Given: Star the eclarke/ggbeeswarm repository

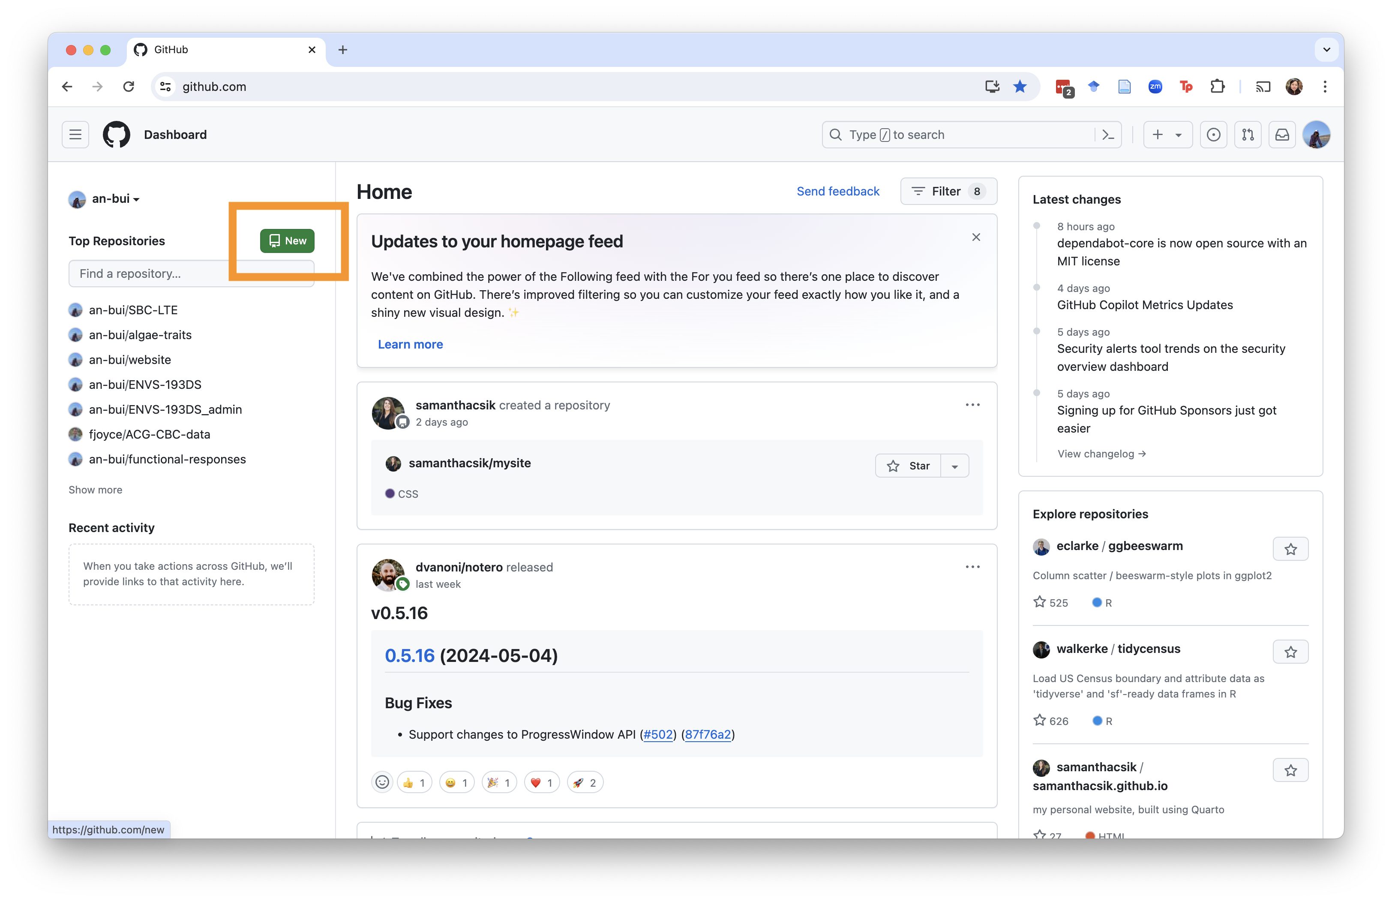Looking at the screenshot, I should click(x=1290, y=549).
